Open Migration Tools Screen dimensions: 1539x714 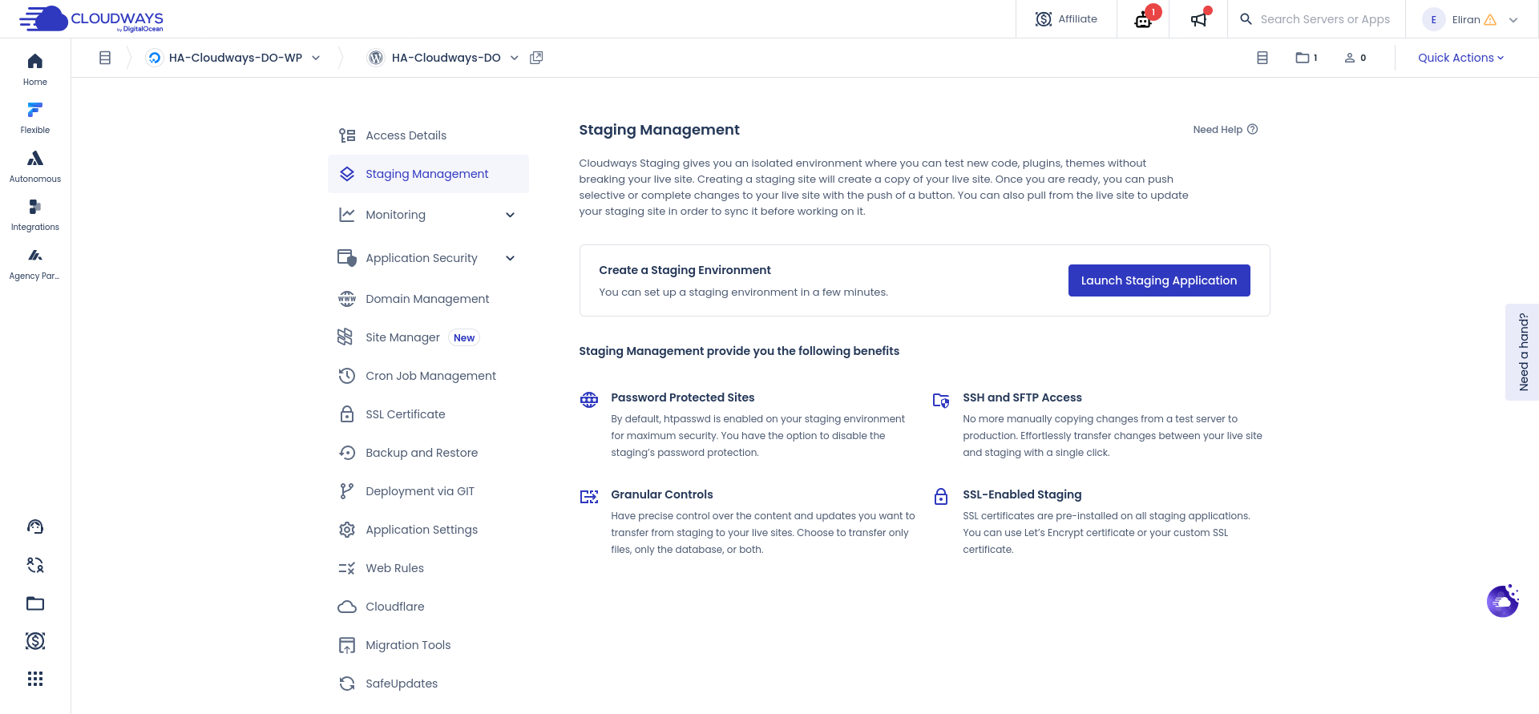[428, 645]
